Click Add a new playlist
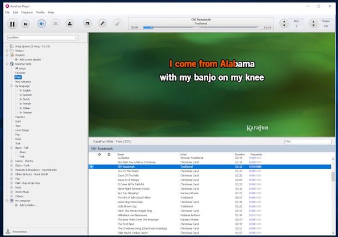This screenshot has width=338, height=237. tap(30, 59)
